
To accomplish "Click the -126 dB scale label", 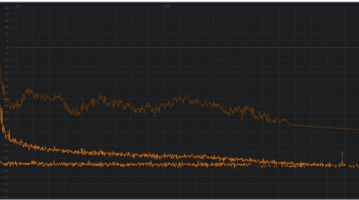I will [x=5, y=184].
